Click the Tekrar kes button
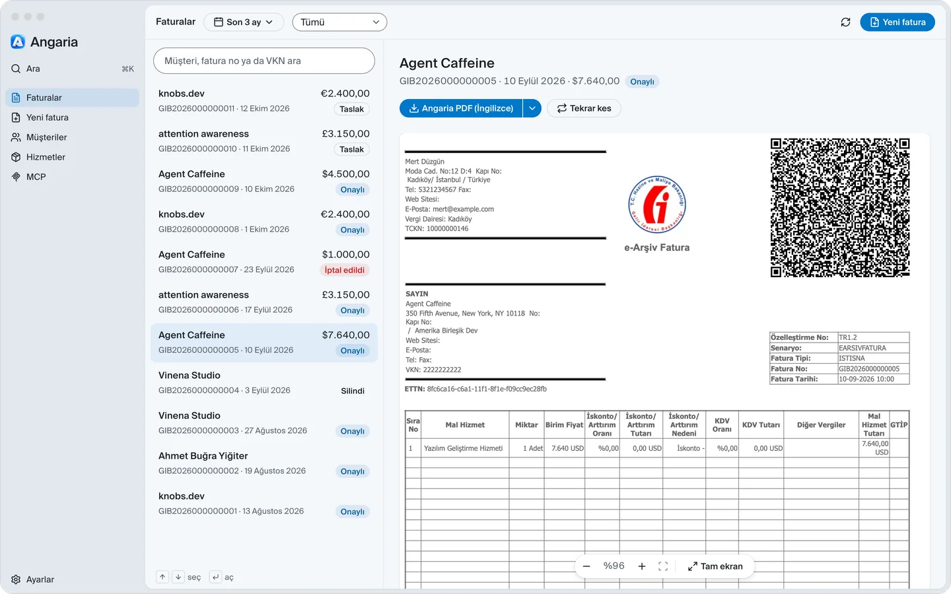Image resolution: width=951 pixels, height=594 pixels. tap(584, 108)
